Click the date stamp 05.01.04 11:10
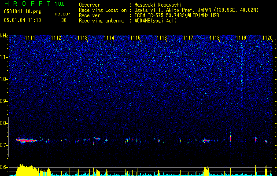 click(22, 20)
